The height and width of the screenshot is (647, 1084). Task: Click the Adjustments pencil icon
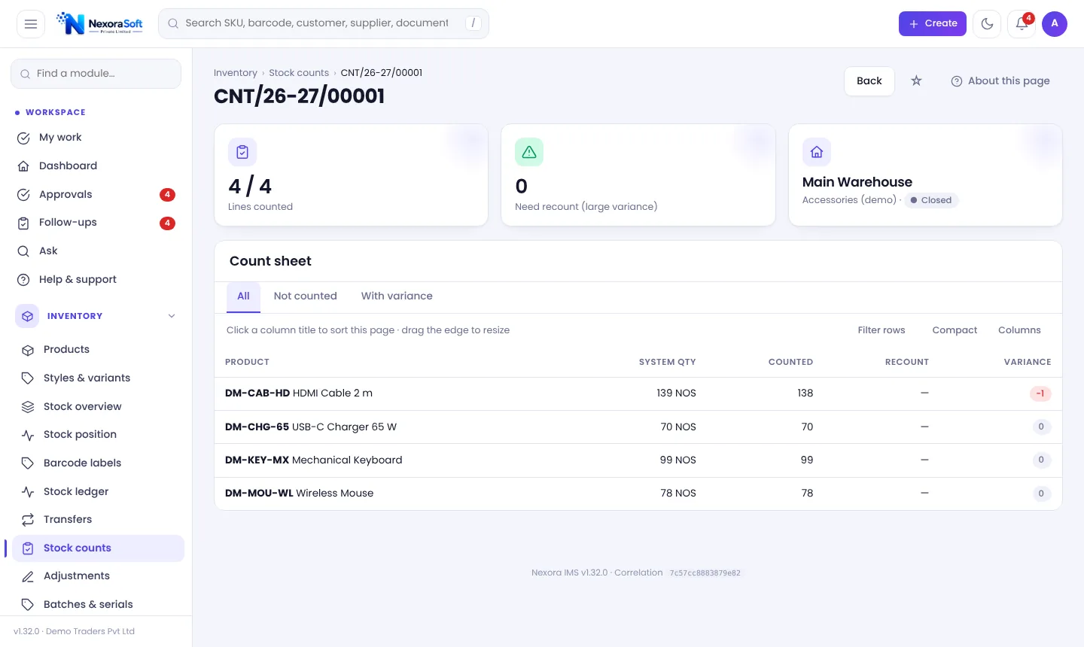click(28, 576)
